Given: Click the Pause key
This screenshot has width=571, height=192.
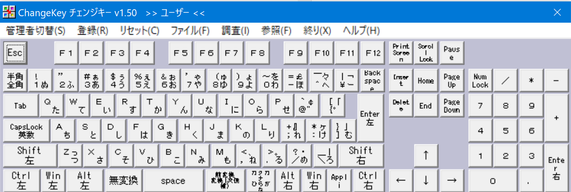Looking at the screenshot, I should click(452, 53).
